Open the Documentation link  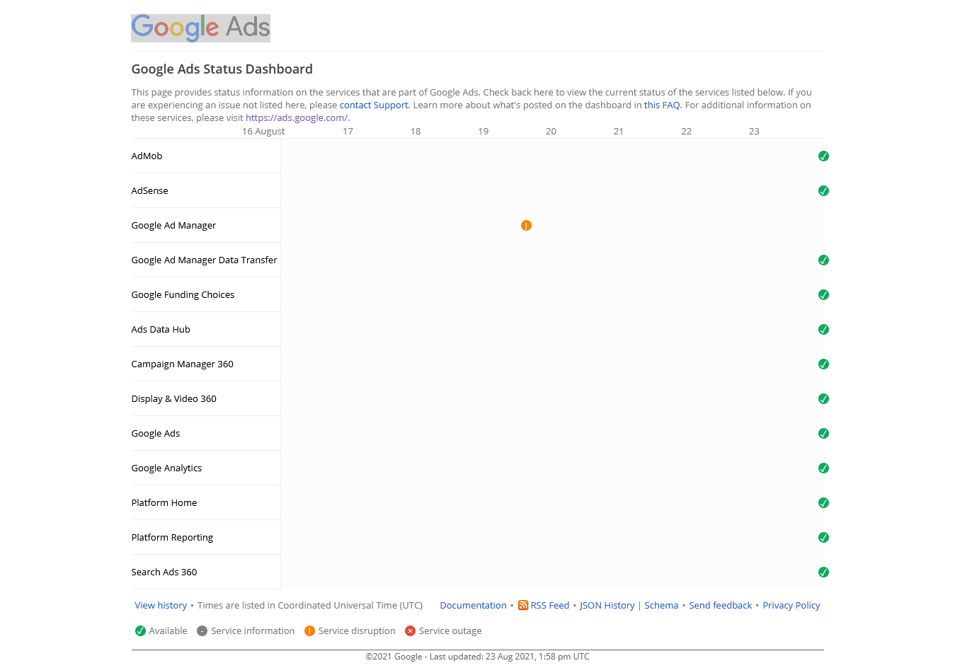tap(473, 606)
